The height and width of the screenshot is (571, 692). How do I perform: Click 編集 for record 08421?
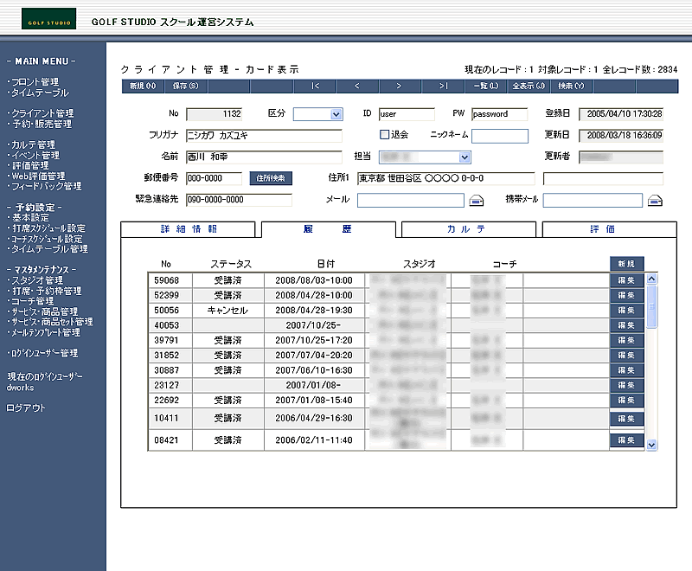pyautogui.click(x=626, y=440)
